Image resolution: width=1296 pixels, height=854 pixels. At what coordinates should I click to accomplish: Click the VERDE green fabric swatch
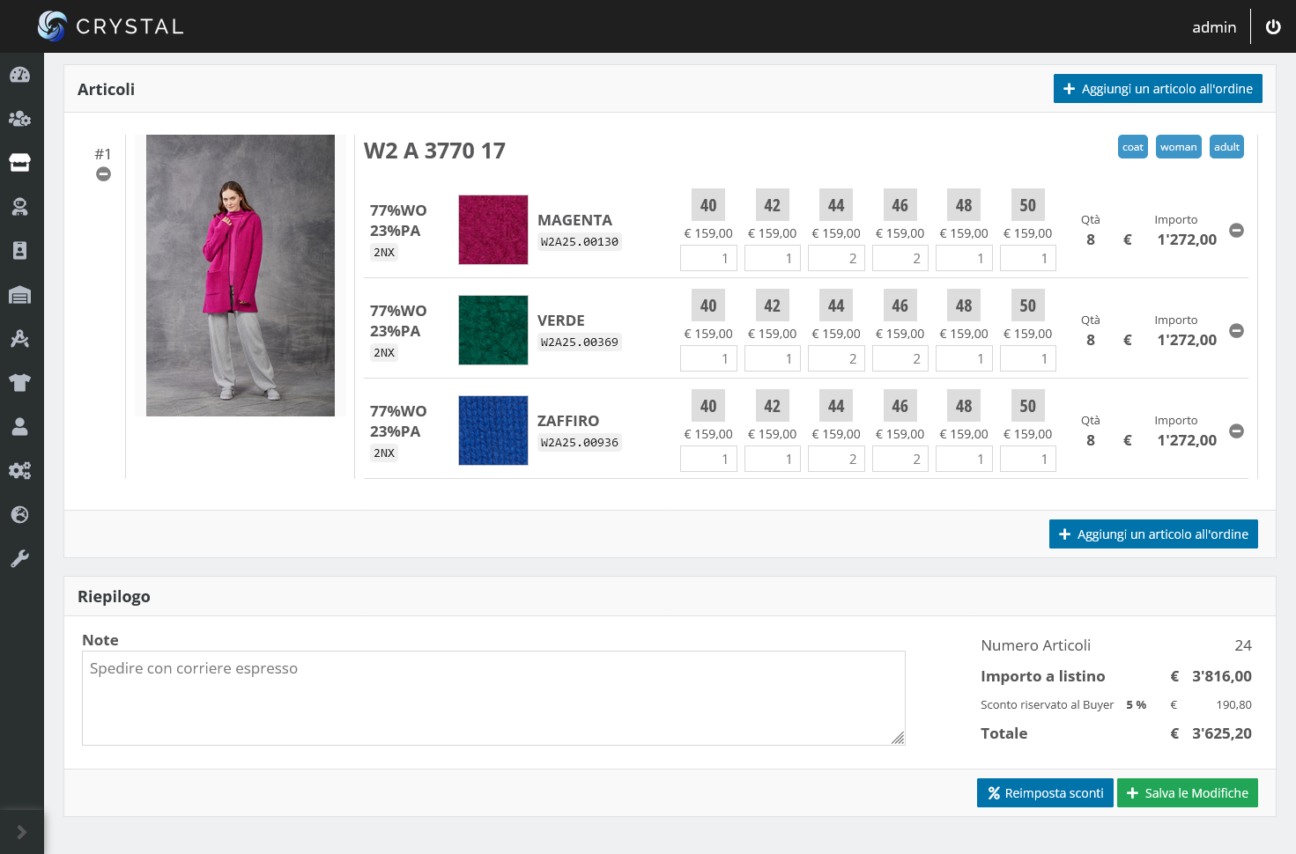[492, 330]
